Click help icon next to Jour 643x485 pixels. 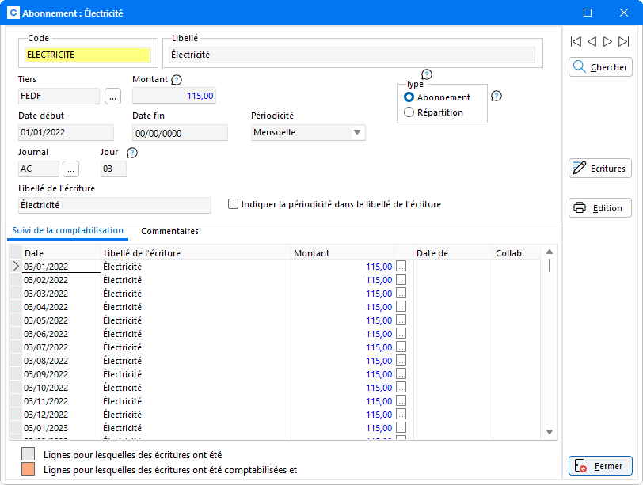click(132, 153)
